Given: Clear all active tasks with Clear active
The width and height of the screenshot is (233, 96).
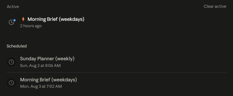Looking at the screenshot, I should [x=215, y=6].
